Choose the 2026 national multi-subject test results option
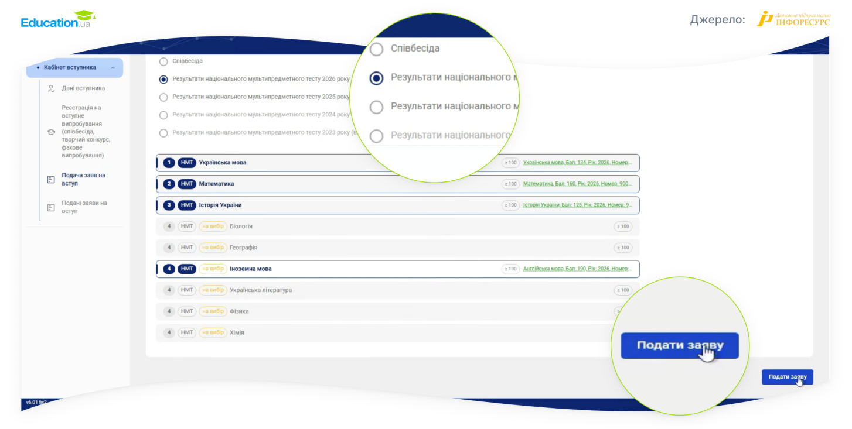852x429 pixels. pyautogui.click(x=163, y=79)
